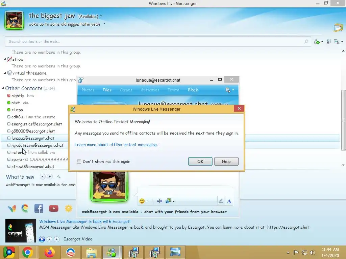Open the Photos tab in the chat window
Viewport: 346px width, 259px height.
click(x=88, y=90)
